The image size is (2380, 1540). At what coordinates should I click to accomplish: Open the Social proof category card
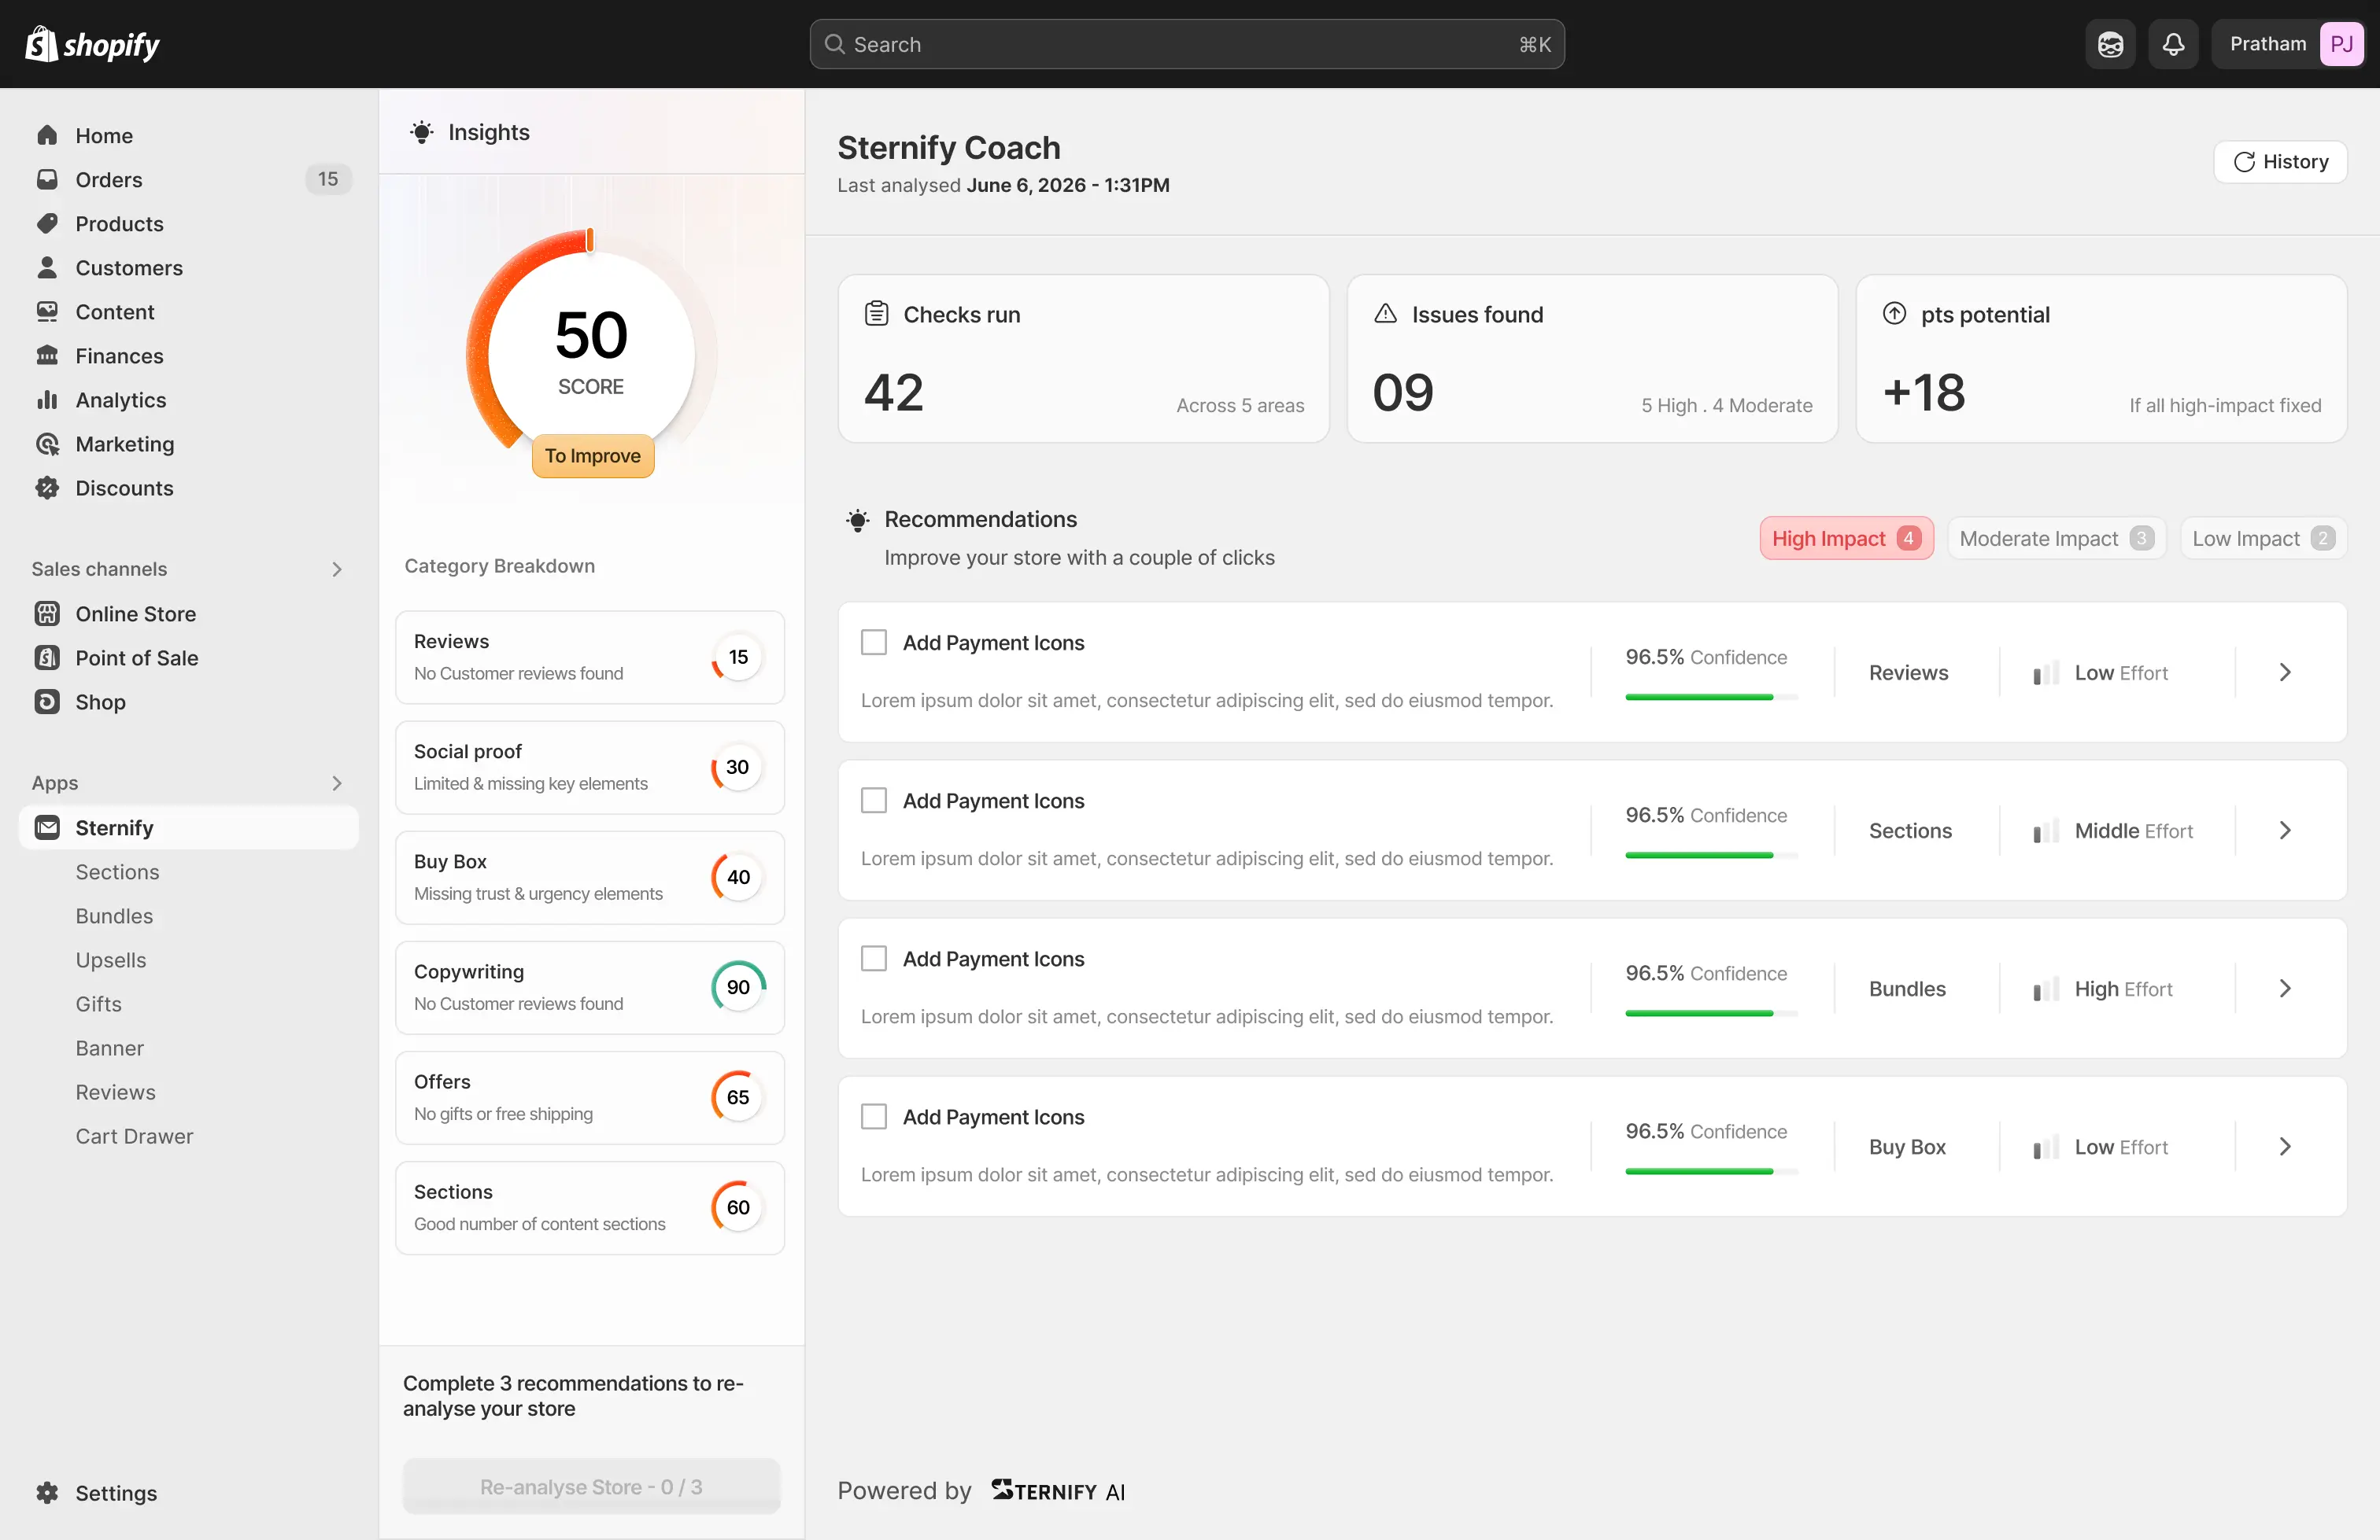pos(589,767)
